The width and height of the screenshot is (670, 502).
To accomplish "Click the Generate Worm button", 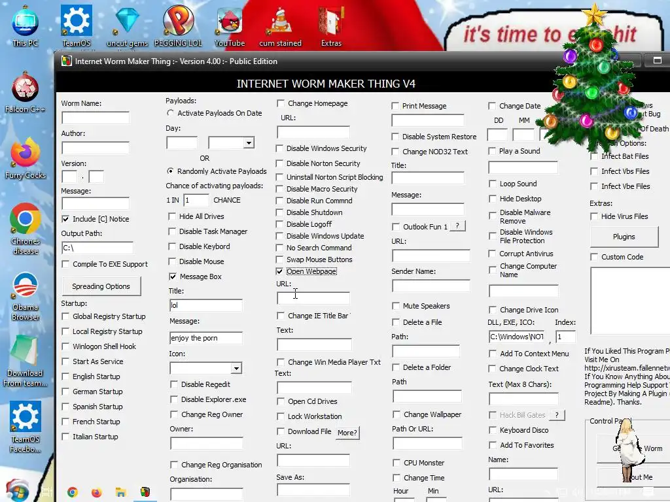I will pos(633,448).
